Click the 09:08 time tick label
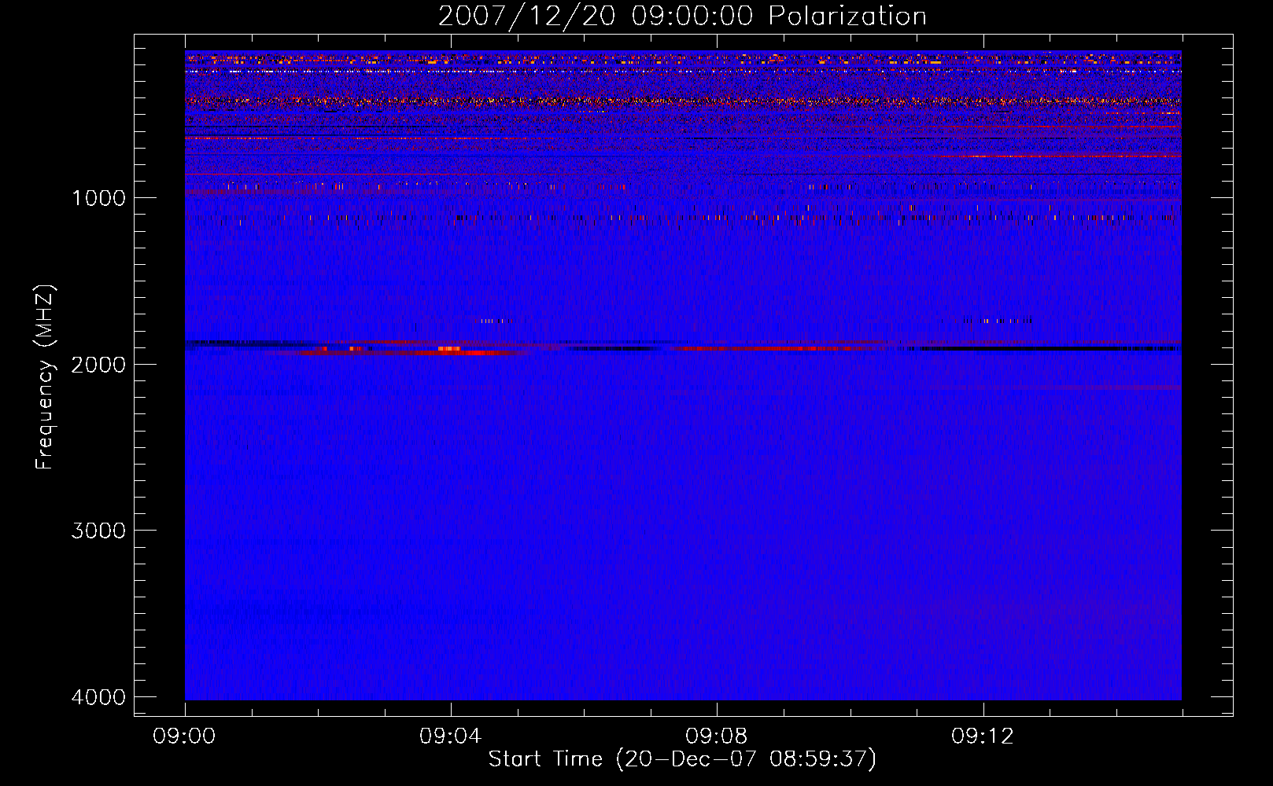Screen dimensions: 1273x786 (717, 736)
